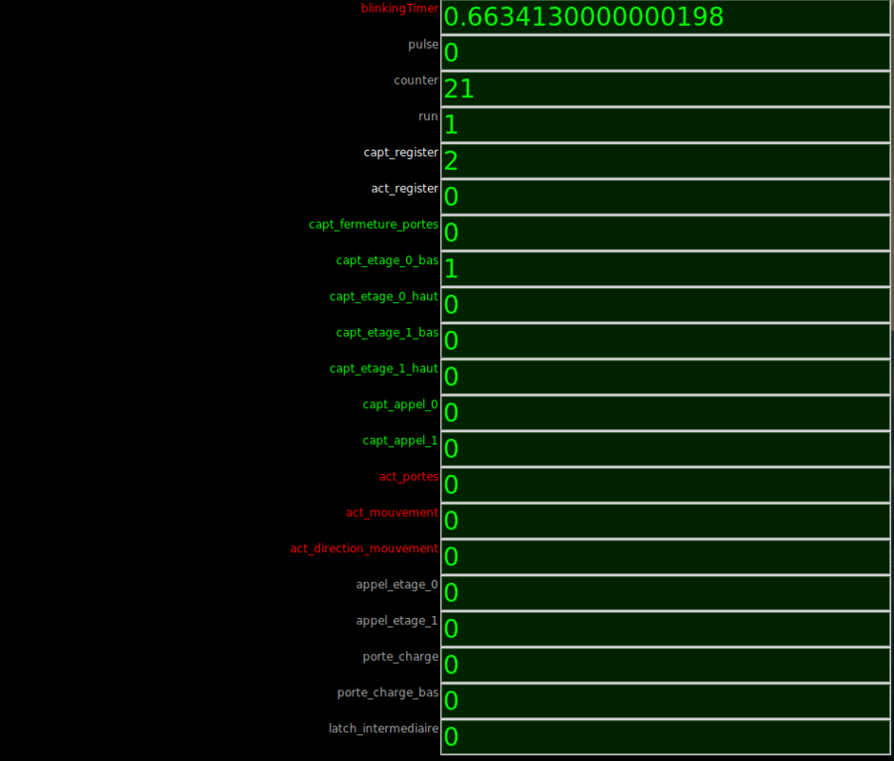Click the capt_etage_0_haut value field
This screenshot has height=761, width=894.
coord(665,305)
